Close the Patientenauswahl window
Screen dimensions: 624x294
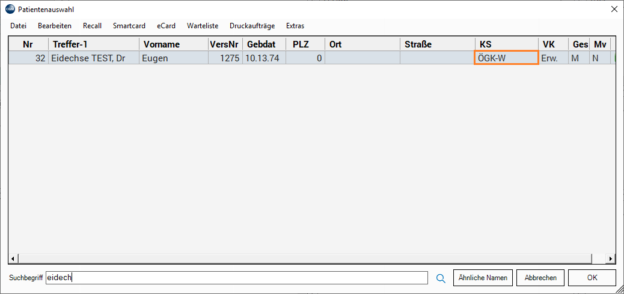click(614, 9)
